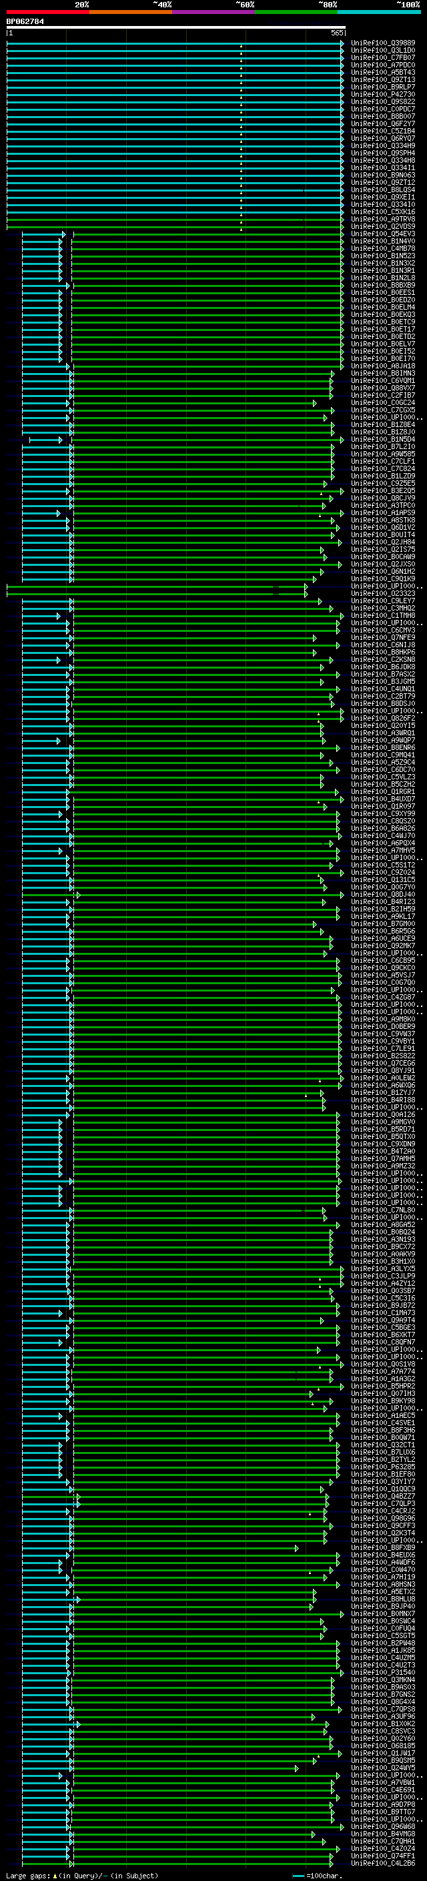Click the green alignment bar for UniRef100_O23323
427x1881 pixels.
157,594
